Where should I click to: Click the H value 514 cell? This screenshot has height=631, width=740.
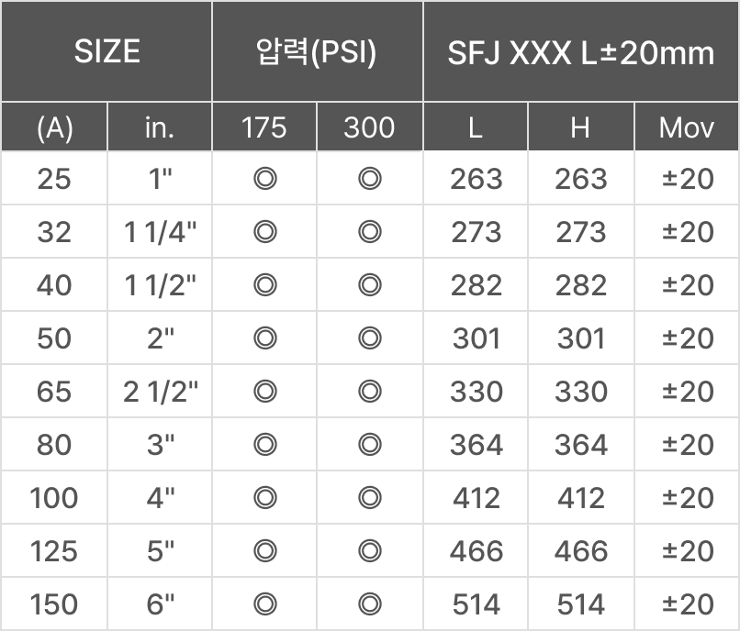[581, 604]
